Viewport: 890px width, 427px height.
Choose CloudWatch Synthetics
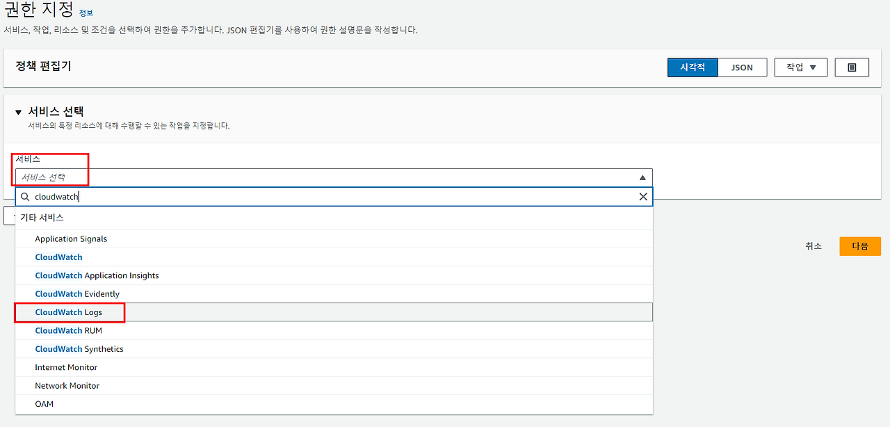coord(334,349)
